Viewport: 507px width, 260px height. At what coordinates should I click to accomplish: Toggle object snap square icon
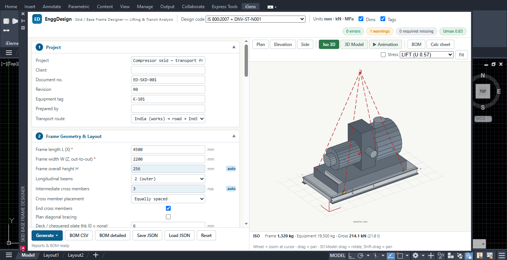pos(400,256)
